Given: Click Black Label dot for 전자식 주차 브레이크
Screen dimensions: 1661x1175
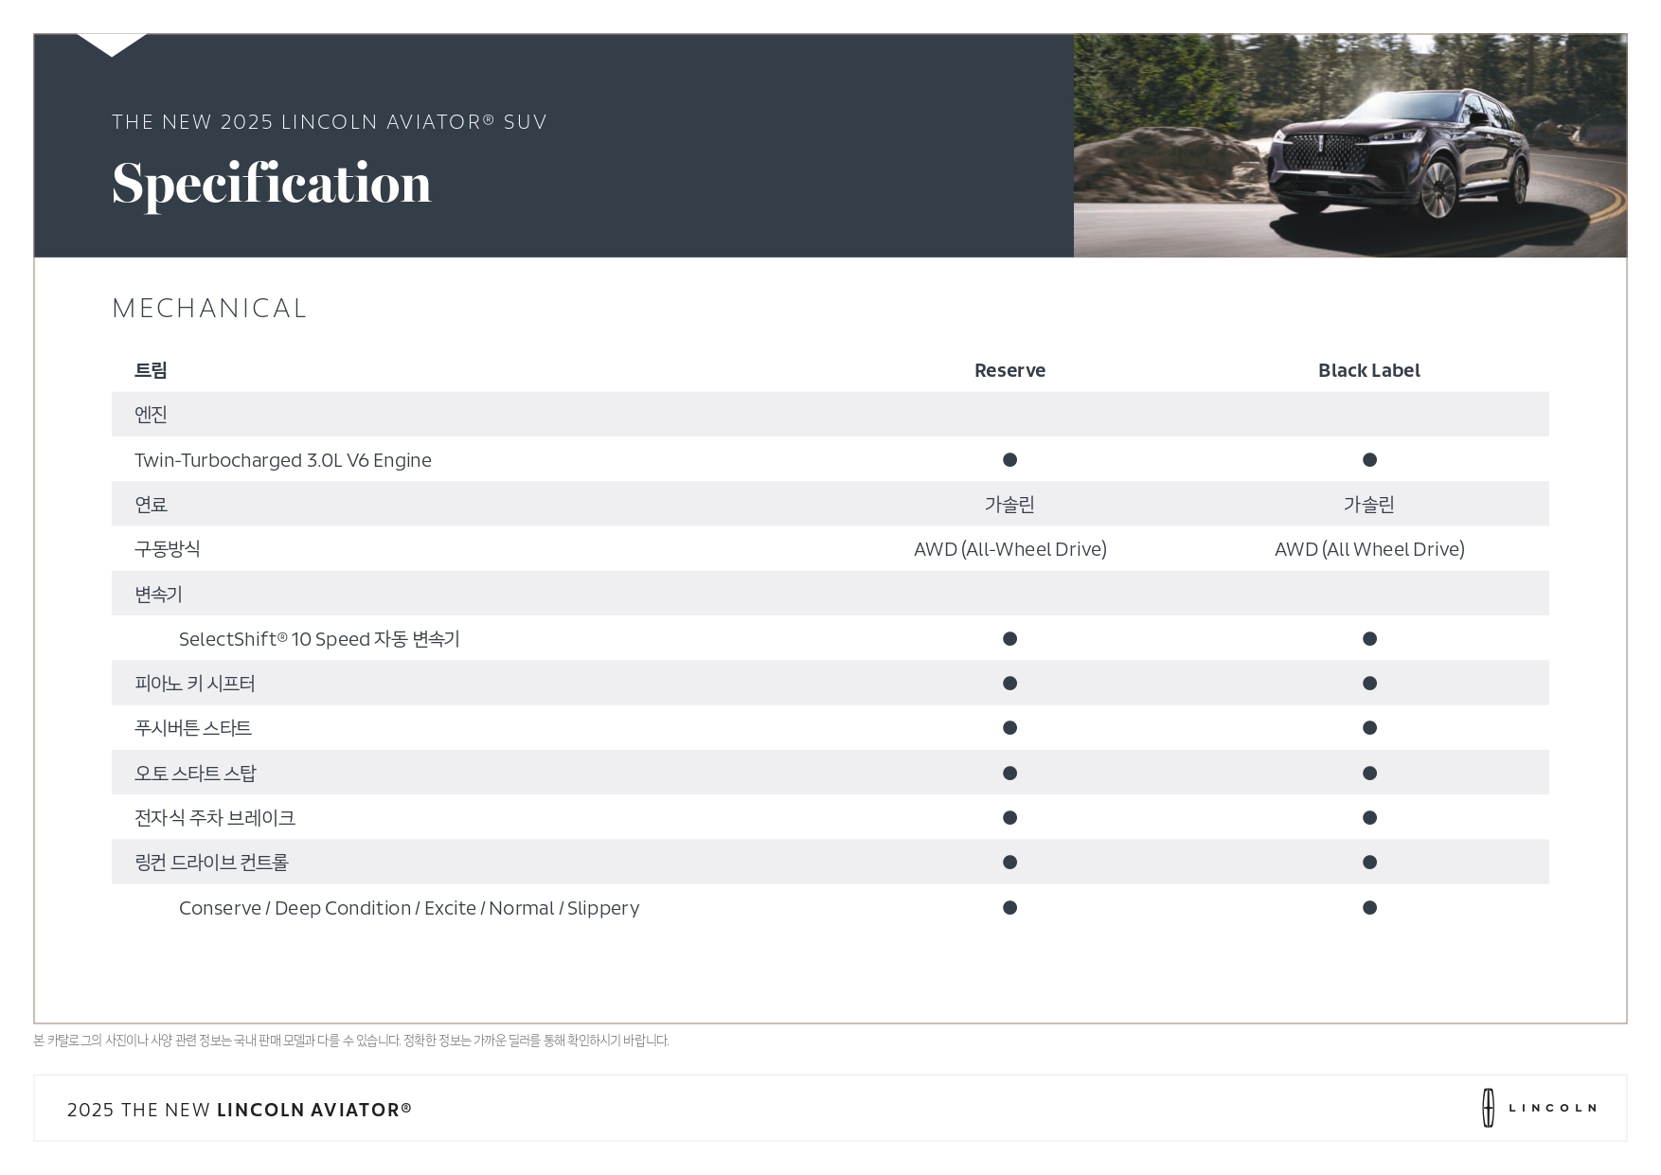Looking at the screenshot, I should coord(1369,818).
